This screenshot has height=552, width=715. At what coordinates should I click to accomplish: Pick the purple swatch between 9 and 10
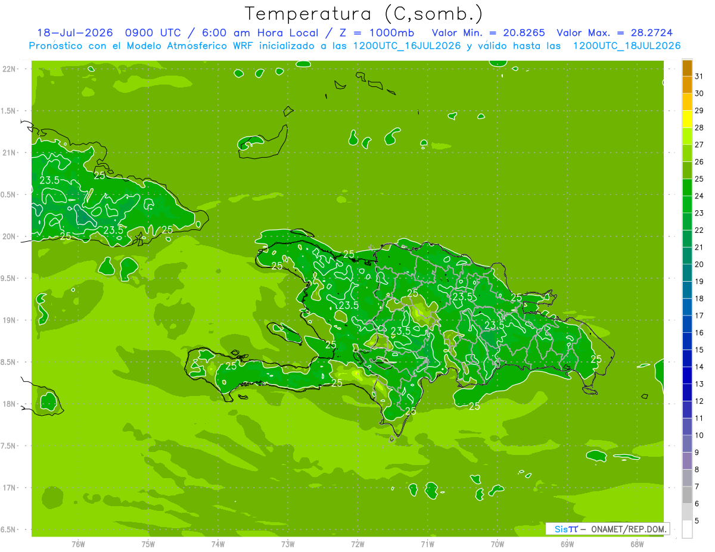(x=687, y=444)
